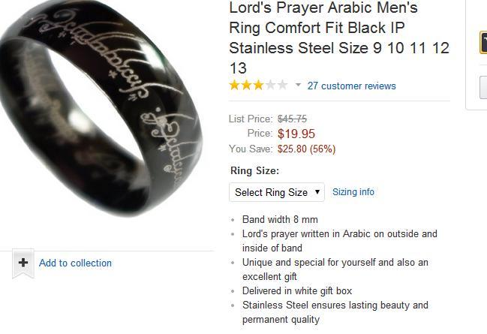Click the second gold rating star
The height and width of the screenshot is (334, 487).
[246, 85]
